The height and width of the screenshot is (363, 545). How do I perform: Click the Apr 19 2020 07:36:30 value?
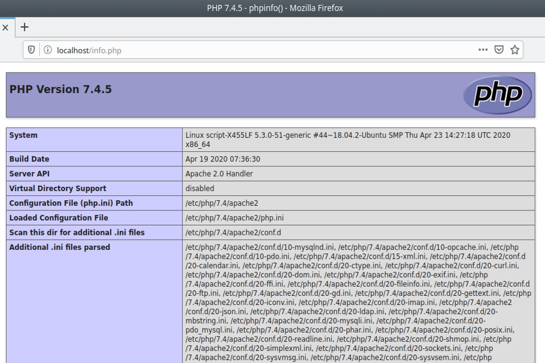pyautogui.click(x=223, y=159)
